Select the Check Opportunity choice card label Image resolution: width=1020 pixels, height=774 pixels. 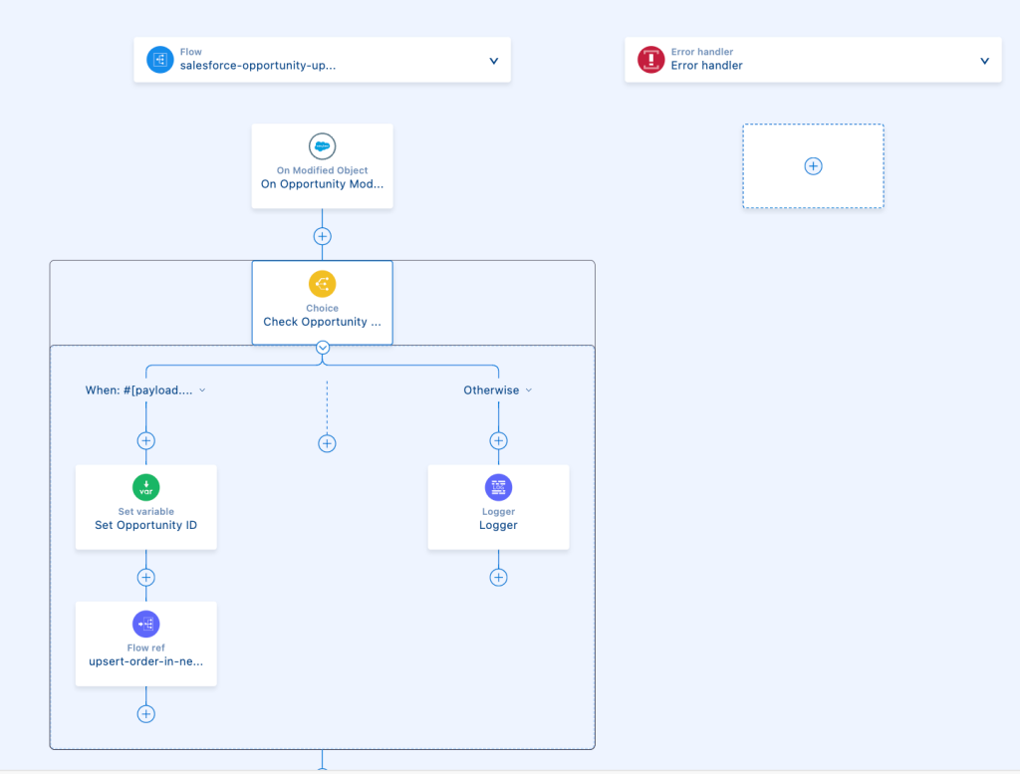pos(322,322)
